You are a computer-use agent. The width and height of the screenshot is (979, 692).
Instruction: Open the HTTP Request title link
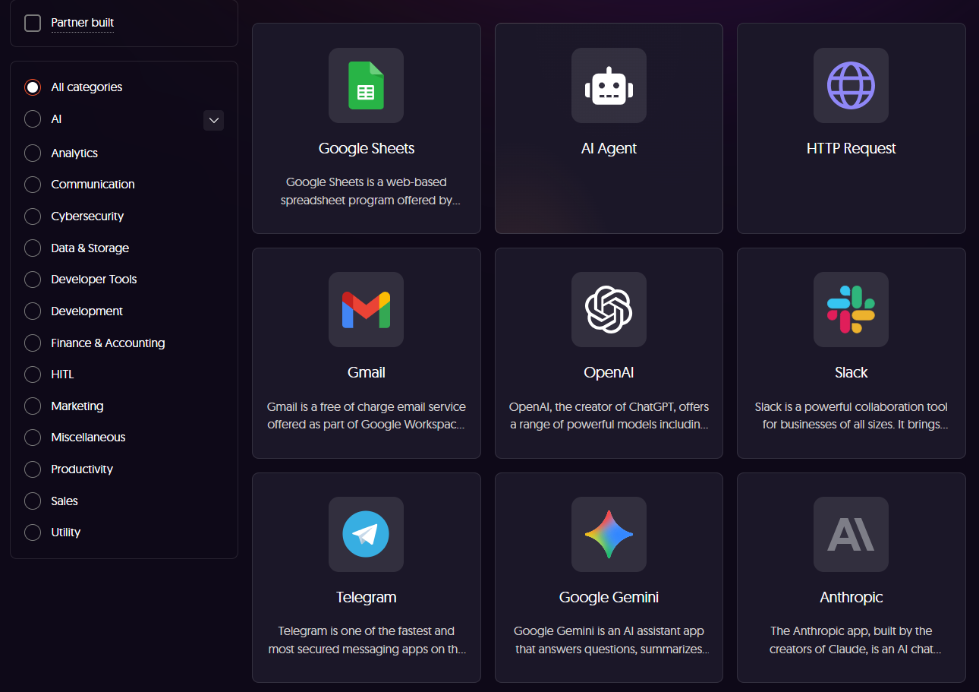tap(852, 148)
